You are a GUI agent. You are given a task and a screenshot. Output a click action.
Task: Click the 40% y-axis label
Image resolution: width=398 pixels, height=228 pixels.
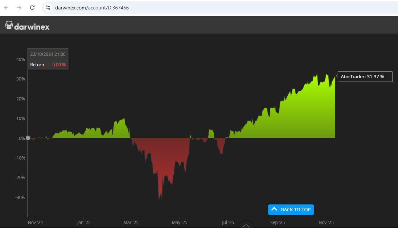coord(20,59)
